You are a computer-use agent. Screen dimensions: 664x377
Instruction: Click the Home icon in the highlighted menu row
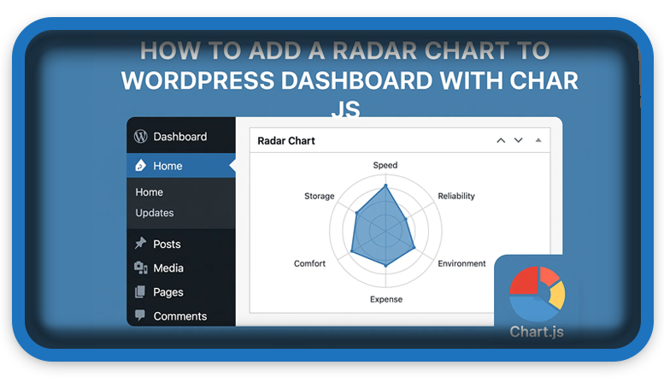[141, 166]
